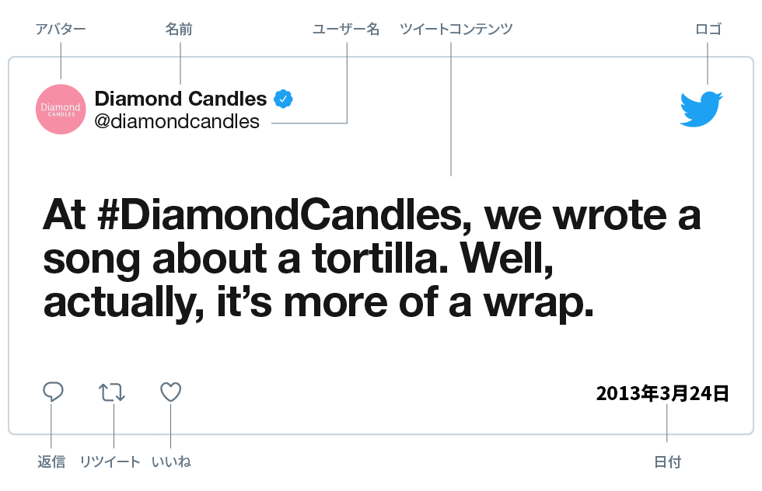
Task: Select the 名前 annotation label
Action: click(180, 30)
